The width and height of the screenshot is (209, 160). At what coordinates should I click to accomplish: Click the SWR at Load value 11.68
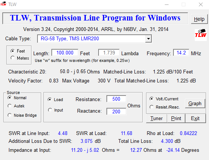(126, 133)
